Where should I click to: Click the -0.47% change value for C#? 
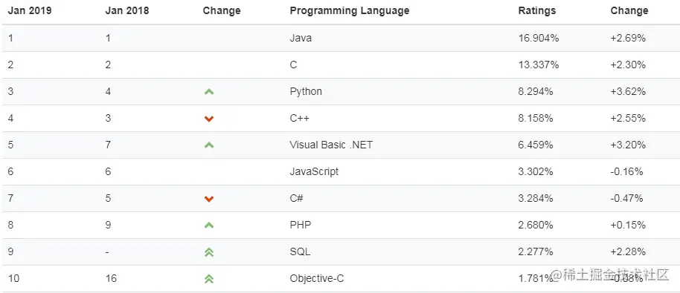point(626,198)
